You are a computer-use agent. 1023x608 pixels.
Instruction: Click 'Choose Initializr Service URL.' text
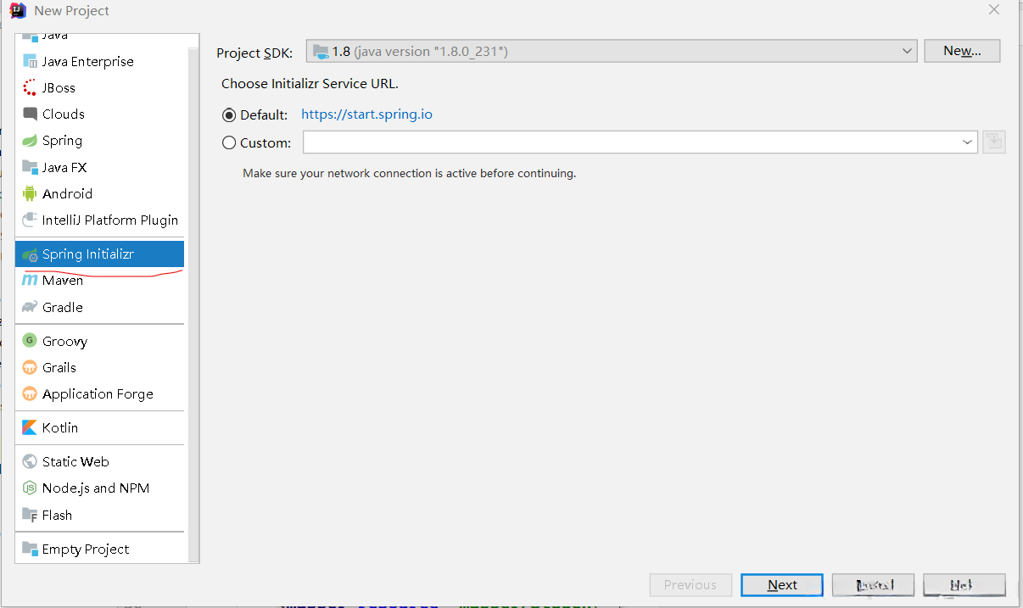pos(310,84)
